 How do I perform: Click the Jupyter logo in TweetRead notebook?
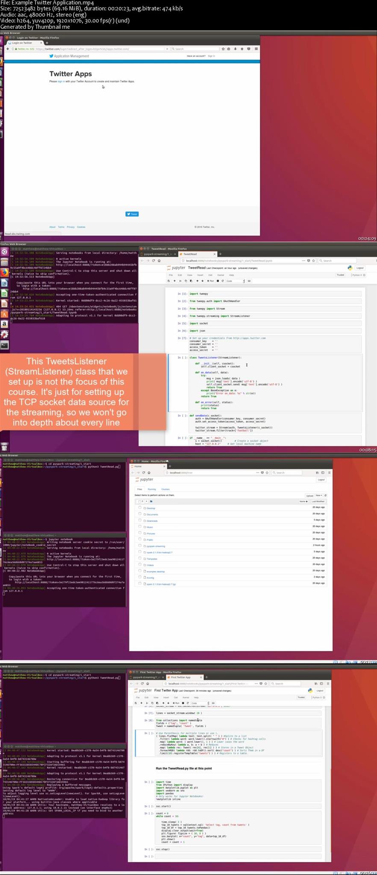pos(176,267)
